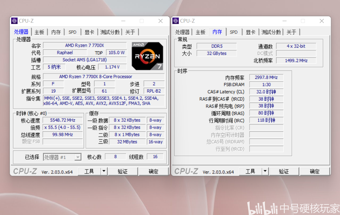Open the 关于 tab in right CPU-Z window

[x=291, y=32]
